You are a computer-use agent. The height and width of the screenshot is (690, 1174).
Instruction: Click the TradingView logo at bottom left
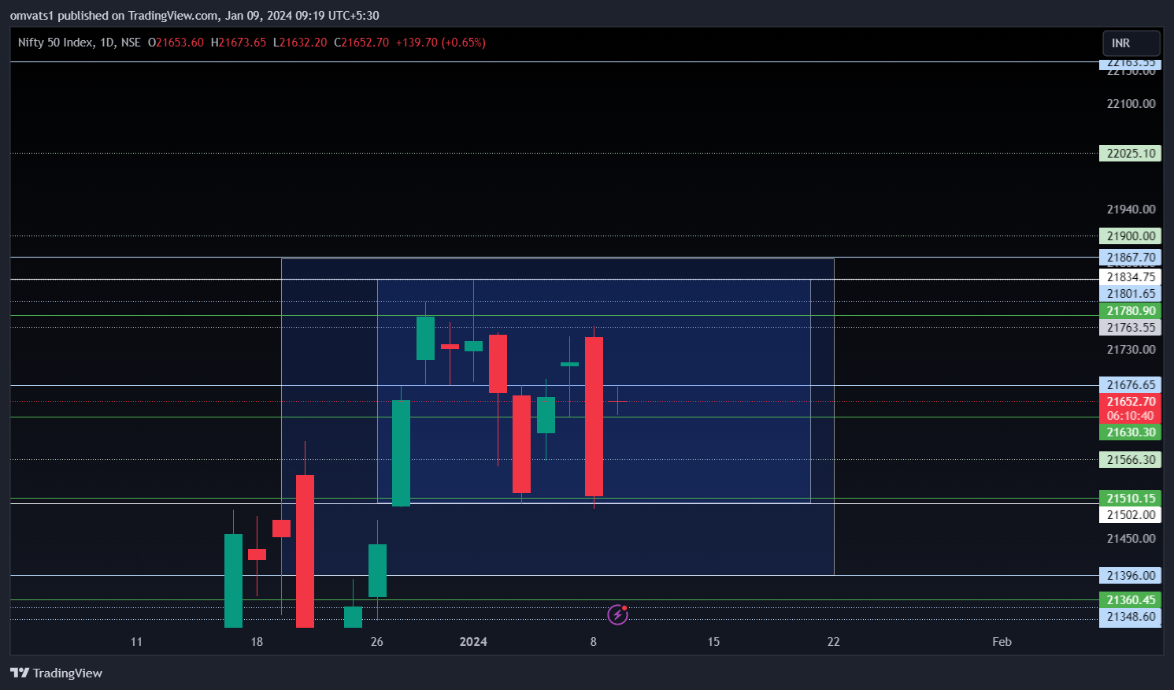click(x=56, y=673)
